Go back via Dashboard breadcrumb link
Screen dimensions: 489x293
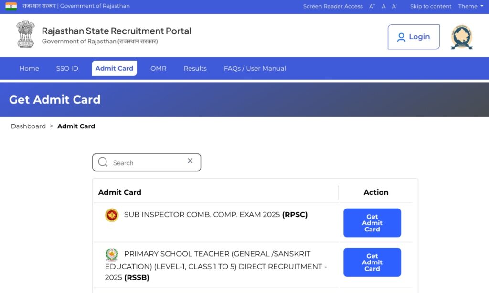click(28, 126)
